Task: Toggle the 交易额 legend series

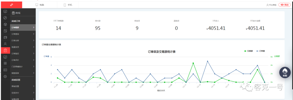Action: coord(248,51)
